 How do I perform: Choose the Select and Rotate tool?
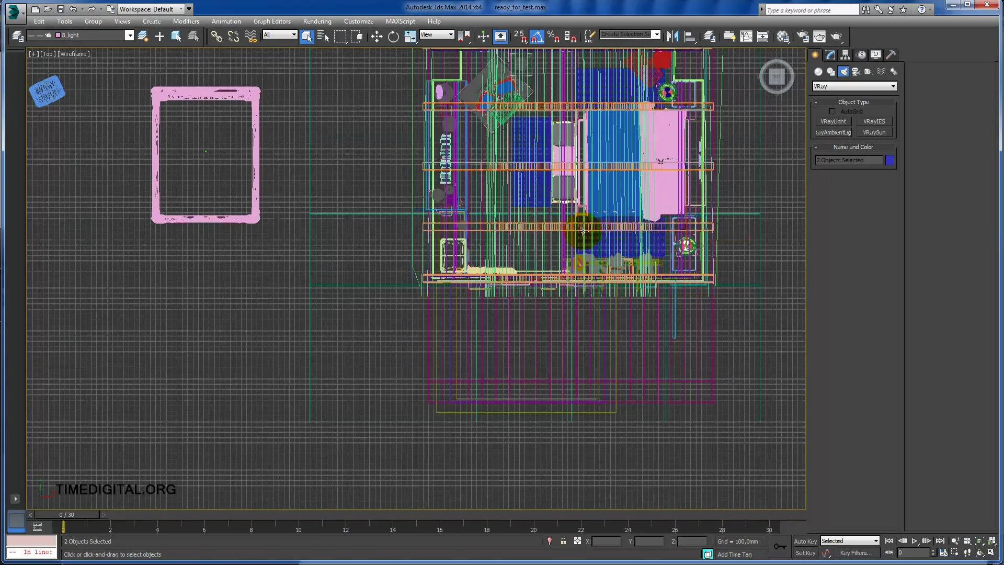click(x=393, y=36)
